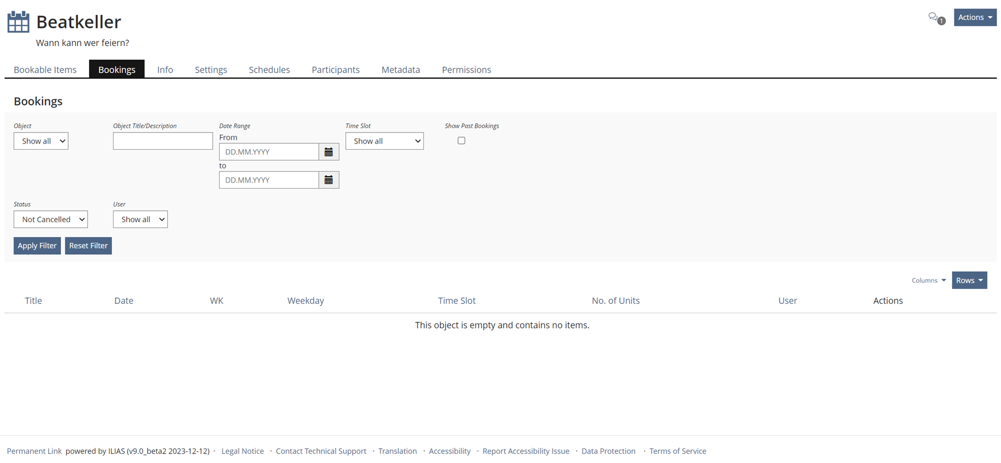Open the From date calendar picker
The width and height of the screenshot is (1001, 463).
(328, 152)
